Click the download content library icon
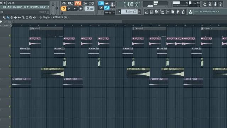 pos(190,12)
